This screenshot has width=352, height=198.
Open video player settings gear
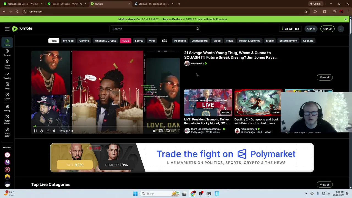pyautogui.click(x=154, y=131)
